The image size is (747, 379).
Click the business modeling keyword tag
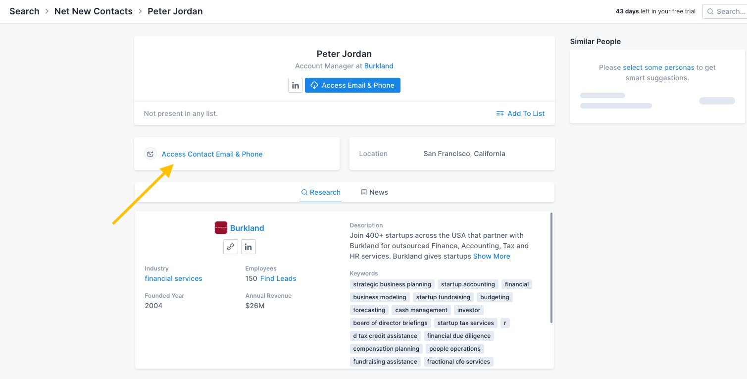380,297
